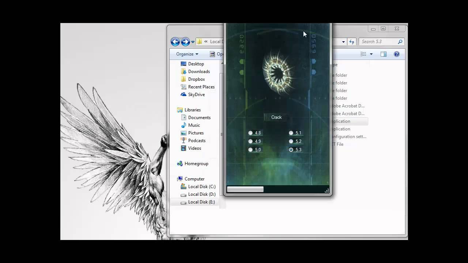The image size is (468, 263).
Task: Open Podcasts library
Action: point(197,141)
